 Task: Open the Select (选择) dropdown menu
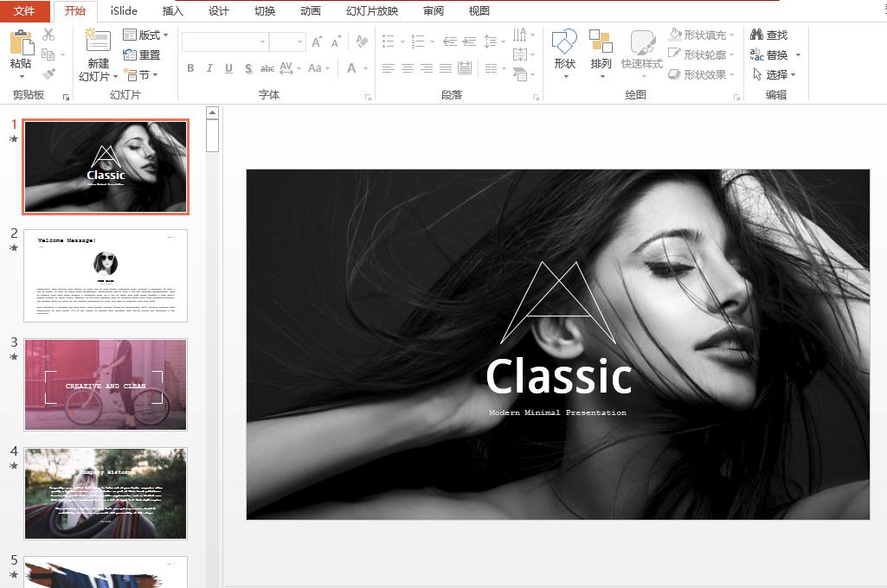pyautogui.click(x=775, y=74)
